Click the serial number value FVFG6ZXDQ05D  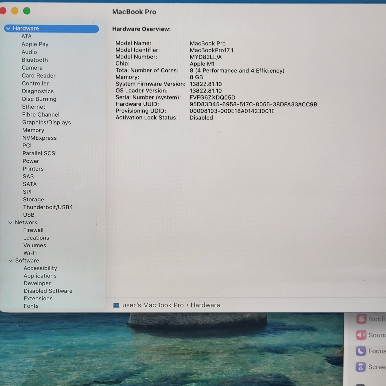click(x=213, y=98)
